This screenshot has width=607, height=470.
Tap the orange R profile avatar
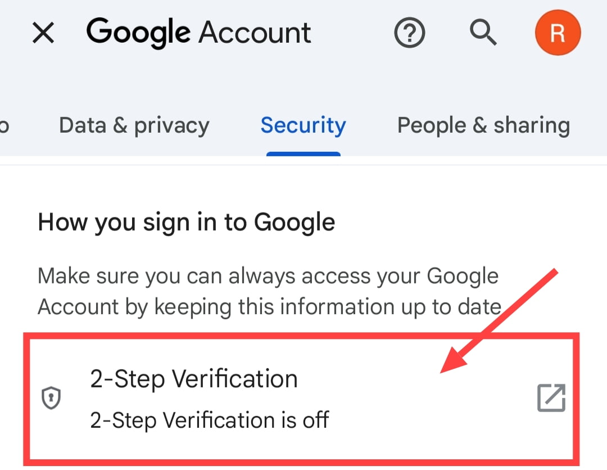[558, 33]
